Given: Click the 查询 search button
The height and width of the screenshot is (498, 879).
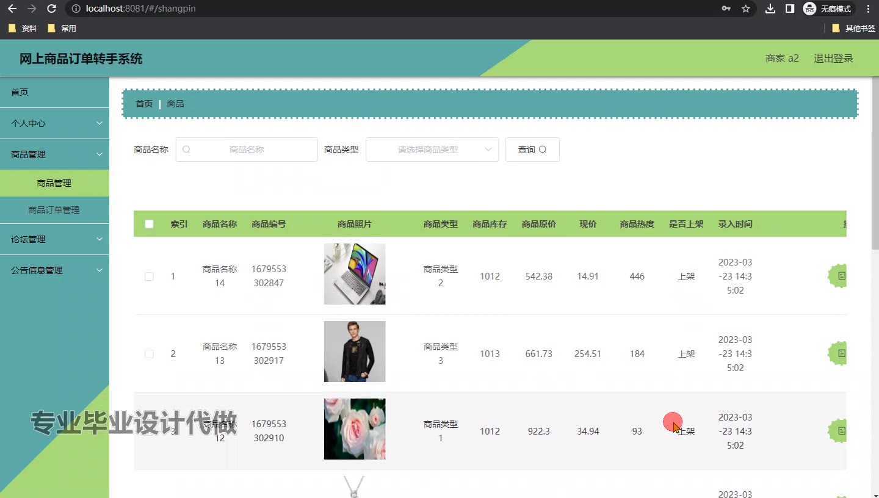Looking at the screenshot, I should pyautogui.click(x=532, y=150).
